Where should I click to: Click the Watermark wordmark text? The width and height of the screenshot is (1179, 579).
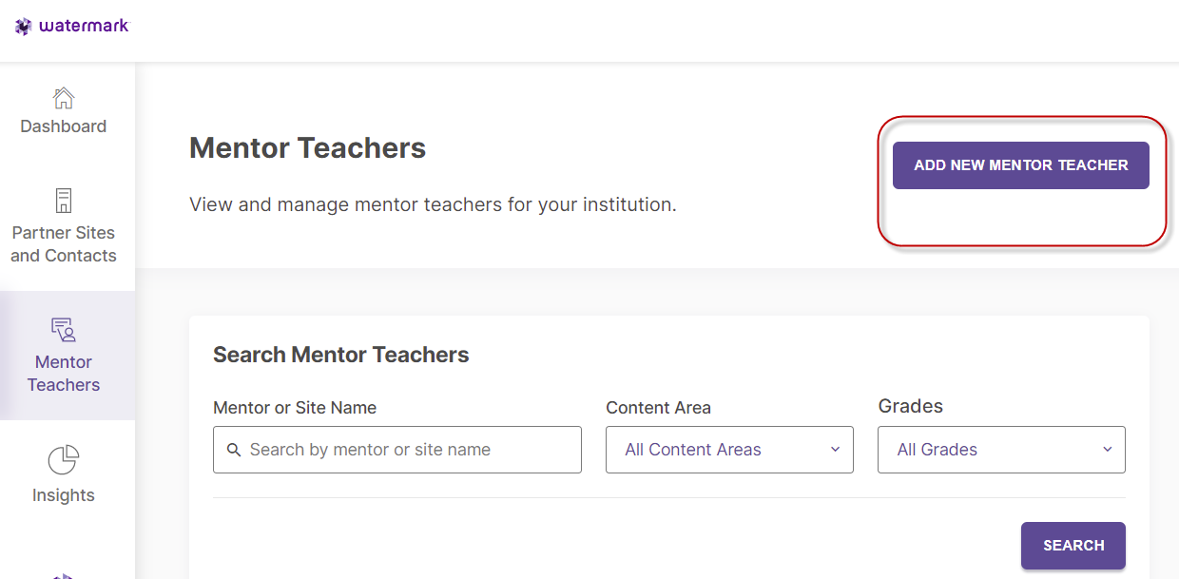[x=84, y=26]
